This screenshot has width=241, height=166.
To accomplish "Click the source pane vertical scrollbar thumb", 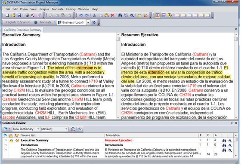I will tap(118, 39).
